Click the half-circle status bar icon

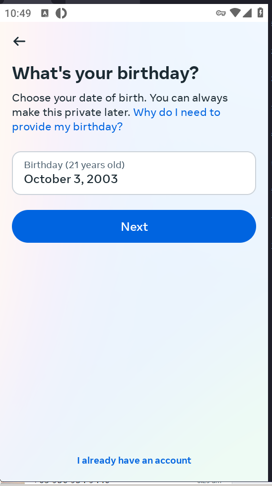tap(61, 13)
